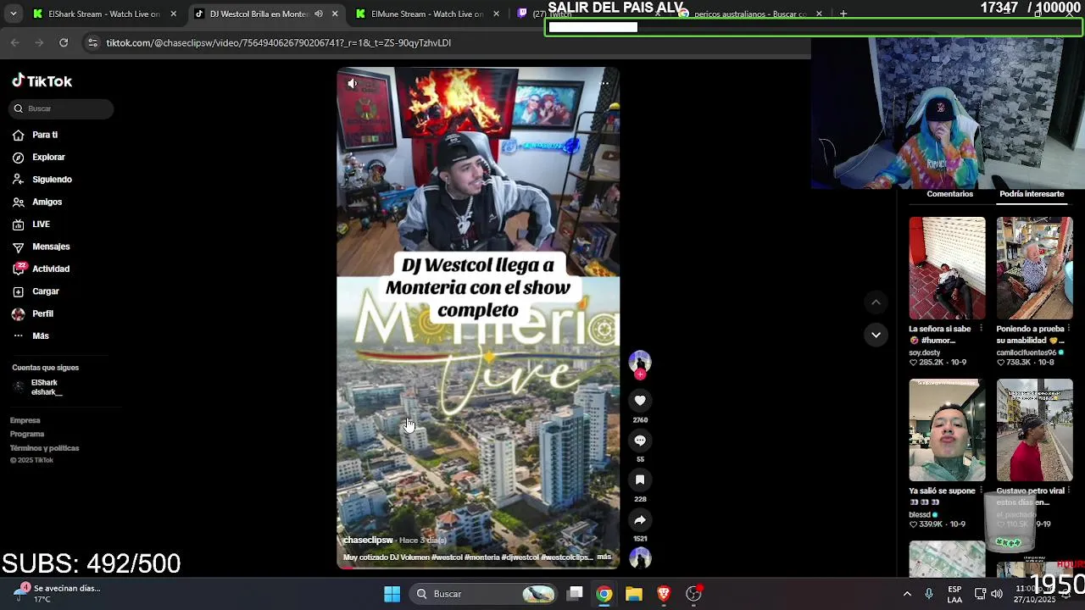The height and width of the screenshot is (610, 1085).
Task: Save the video with bookmark icon
Action: coord(640,480)
